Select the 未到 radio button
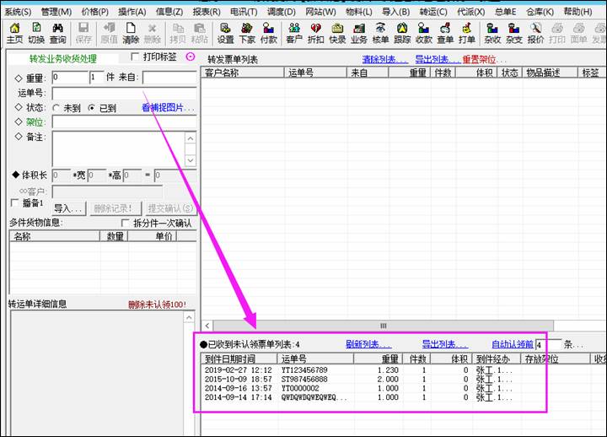Screen dimensions: 607x437 tap(56, 108)
